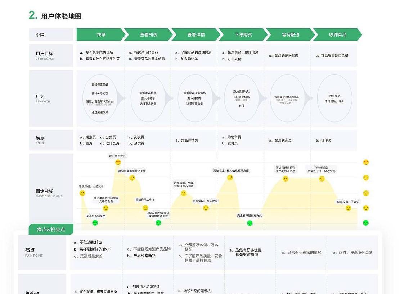This screenshot has width=400, height=294.
Task: Click the smiley under 添加地址、核对信息都很方便
Action: click(230, 178)
